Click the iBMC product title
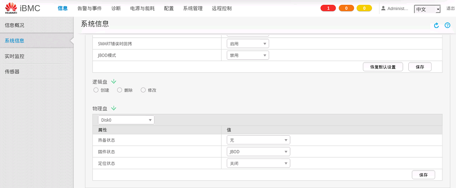 (x=30, y=8)
